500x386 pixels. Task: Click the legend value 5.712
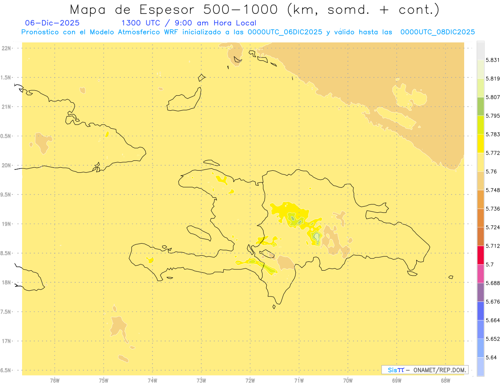pyautogui.click(x=493, y=246)
